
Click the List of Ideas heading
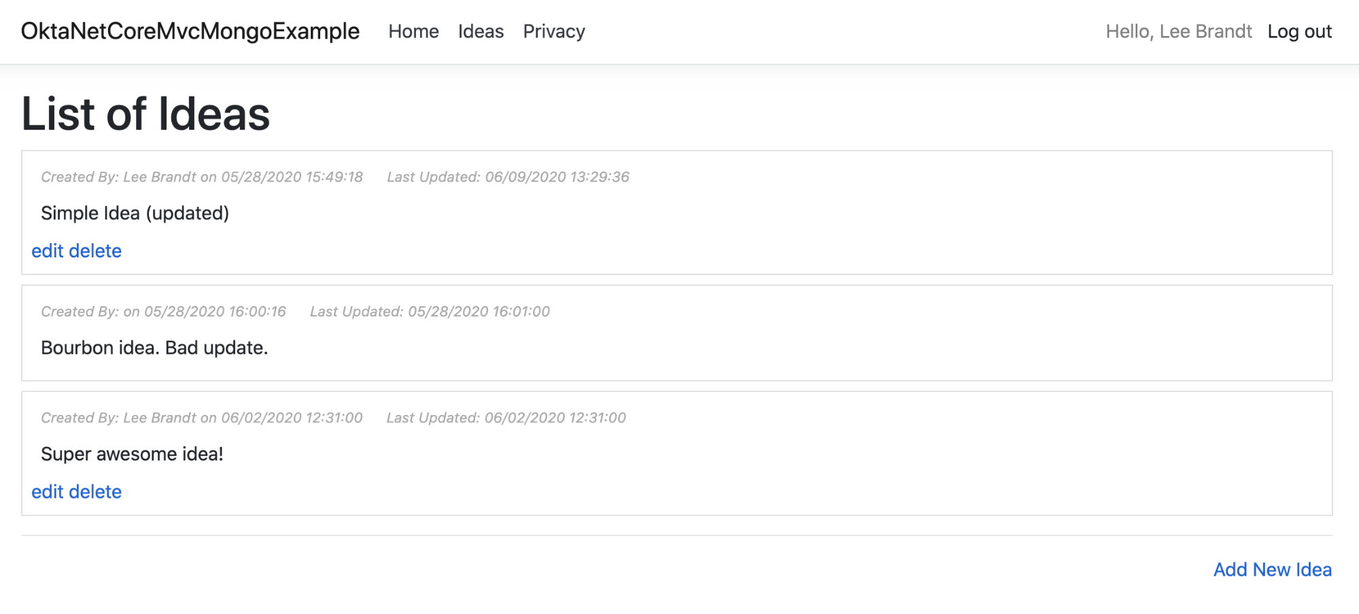point(145,113)
